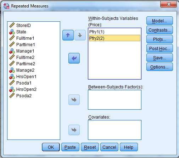Click the remove-from-Within-Subjects arrow button
Screen dimensions: 179x158
pyautogui.click(x=74, y=58)
